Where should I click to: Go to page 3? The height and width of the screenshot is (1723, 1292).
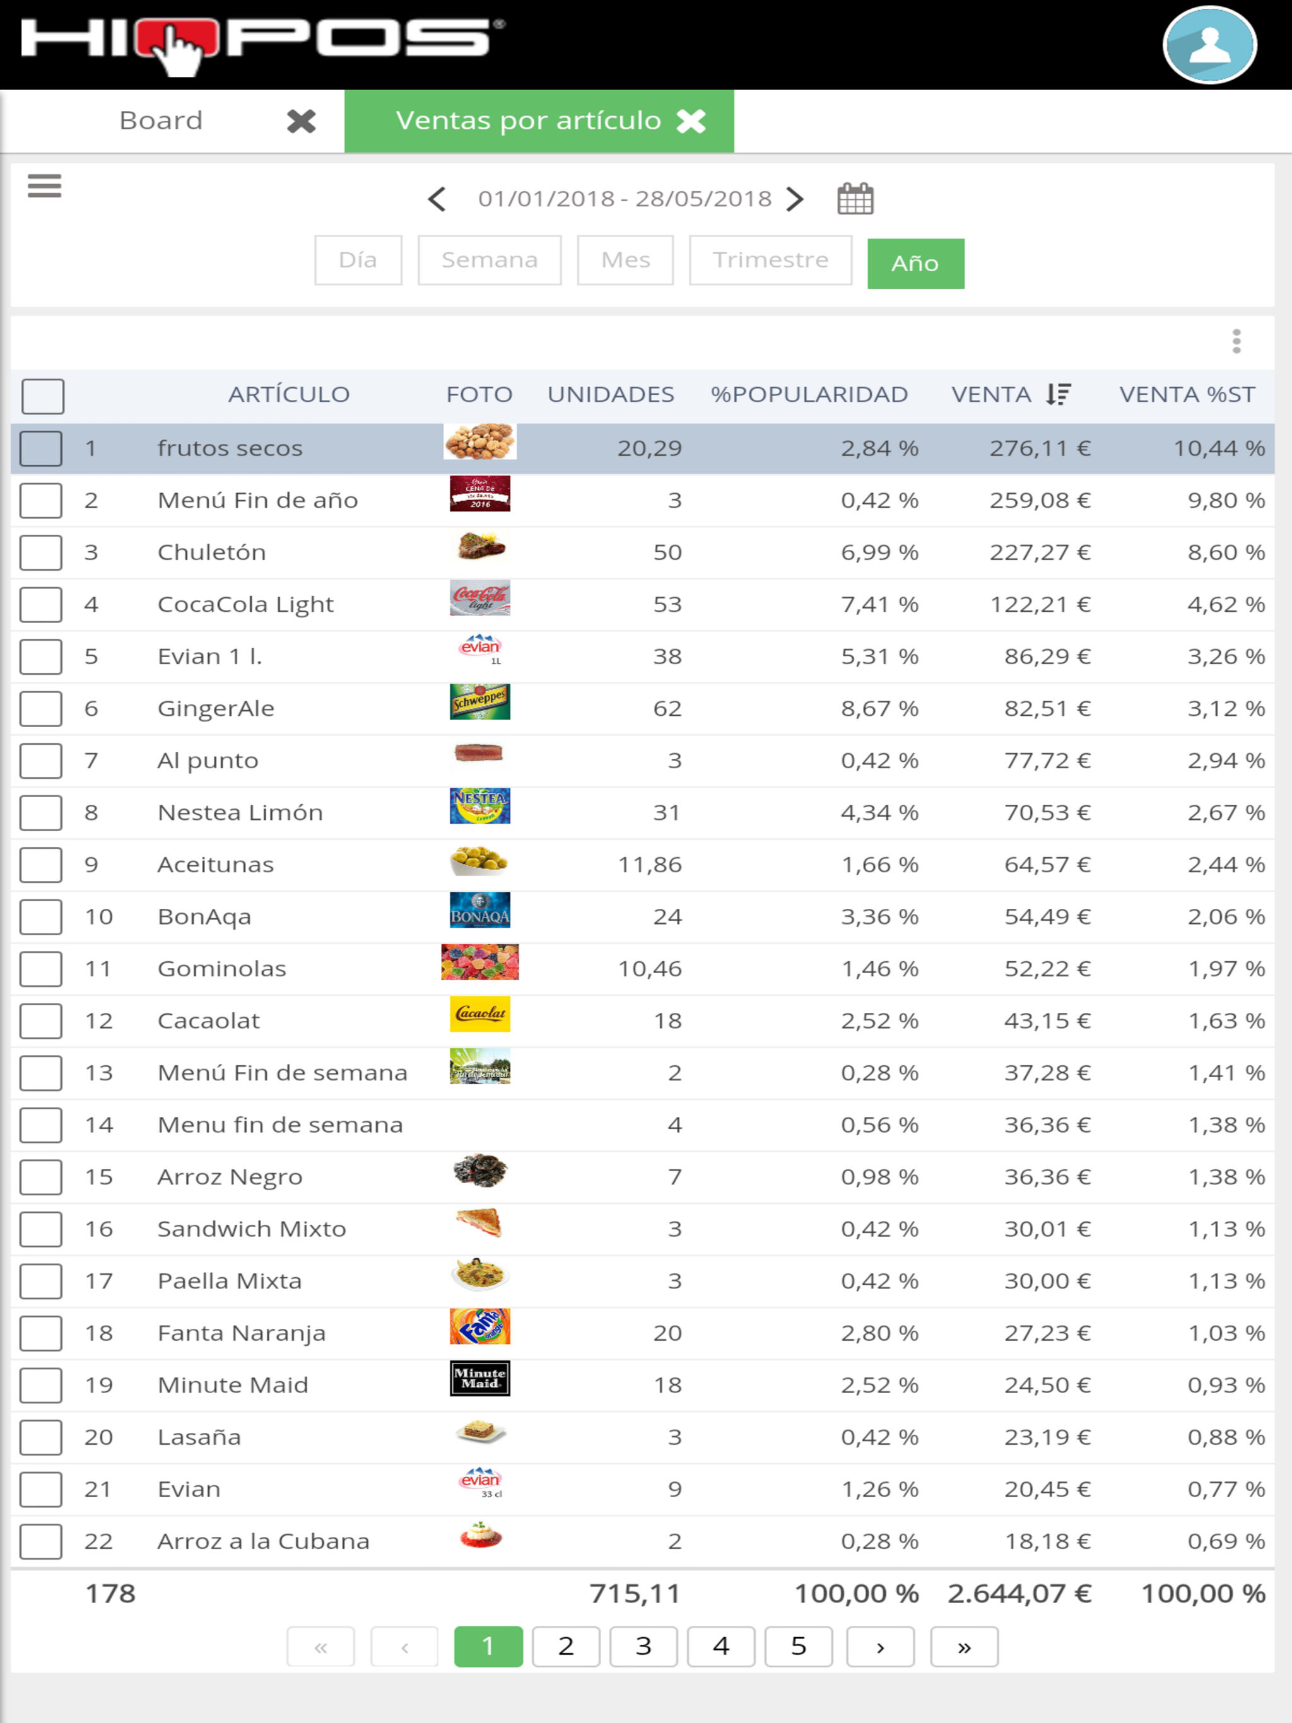tap(643, 1647)
